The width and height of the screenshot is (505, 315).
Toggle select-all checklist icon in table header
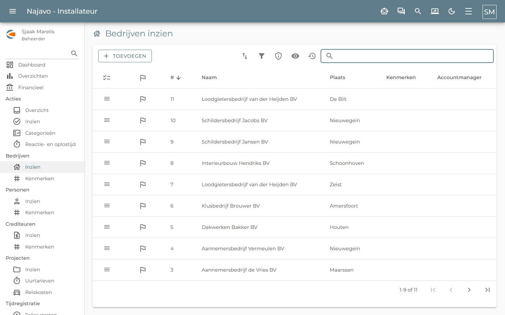point(107,78)
